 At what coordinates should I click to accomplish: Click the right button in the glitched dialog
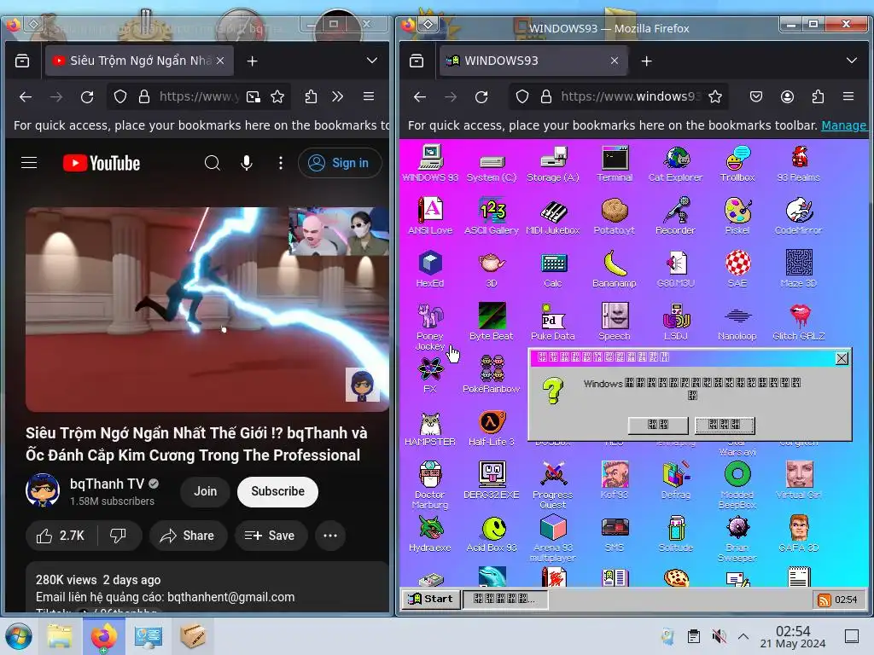tap(725, 425)
